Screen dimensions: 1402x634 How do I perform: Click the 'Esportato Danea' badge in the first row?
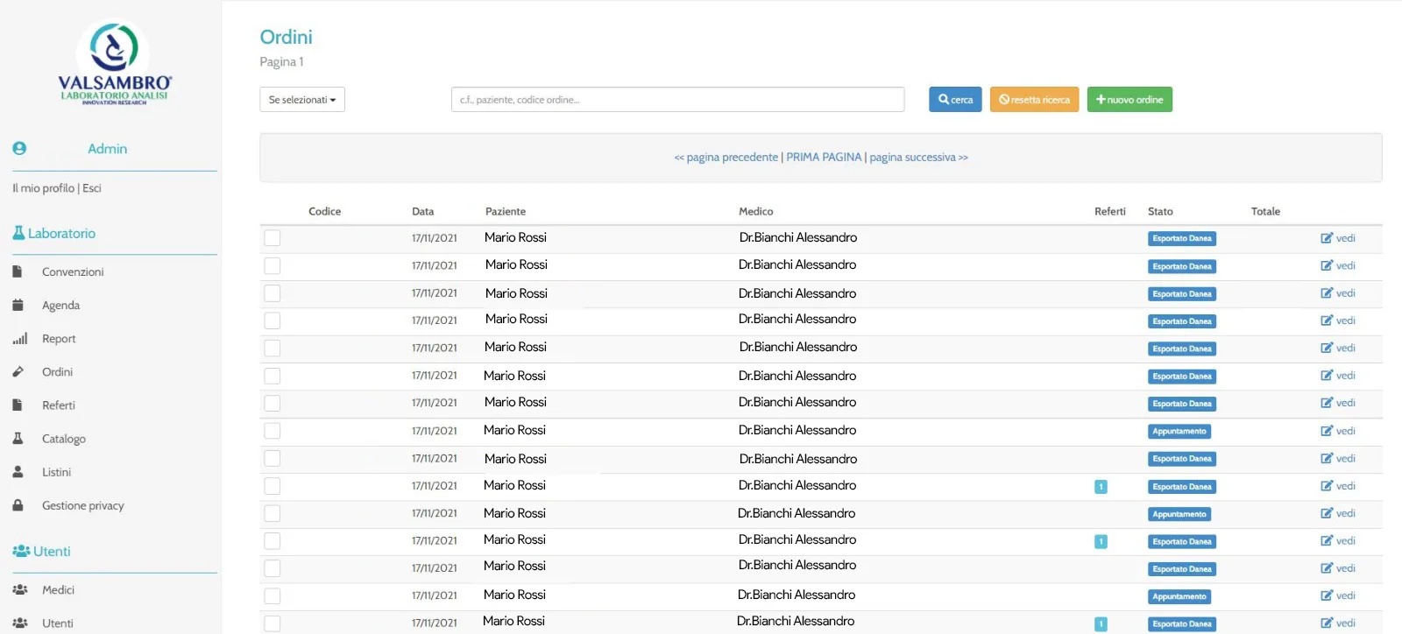click(1182, 238)
